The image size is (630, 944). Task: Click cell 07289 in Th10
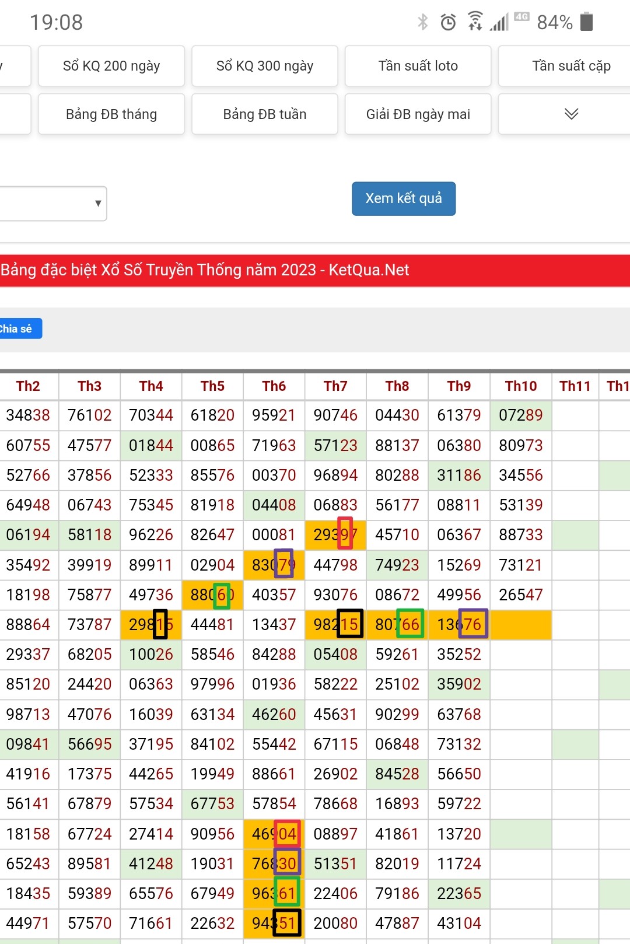click(x=521, y=415)
